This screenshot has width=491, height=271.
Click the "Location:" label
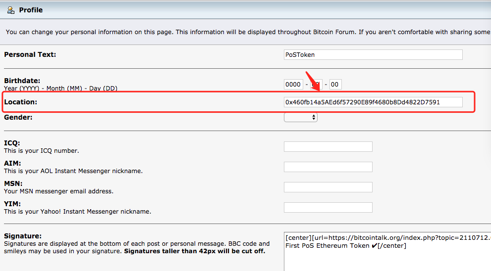pos(21,102)
